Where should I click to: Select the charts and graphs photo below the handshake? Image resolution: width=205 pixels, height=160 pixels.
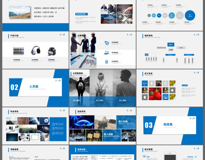(x=83, y=60)
